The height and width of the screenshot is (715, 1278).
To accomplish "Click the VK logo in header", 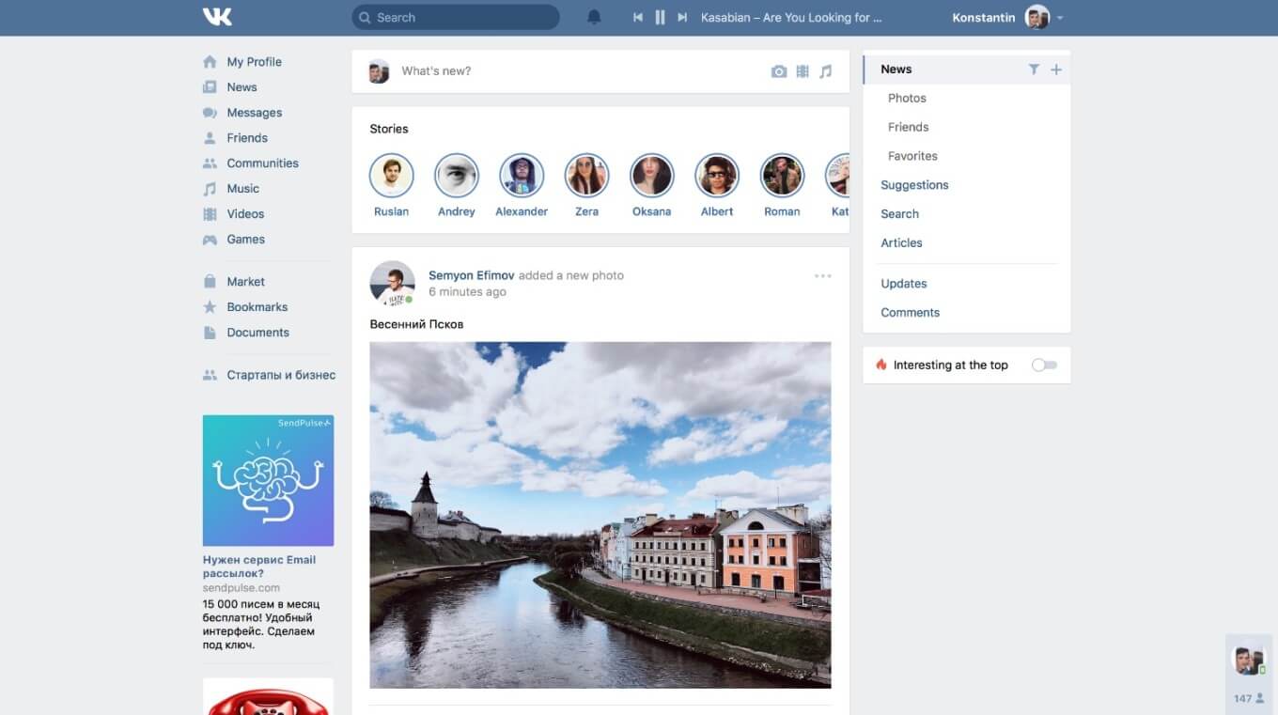I will 217,17.
